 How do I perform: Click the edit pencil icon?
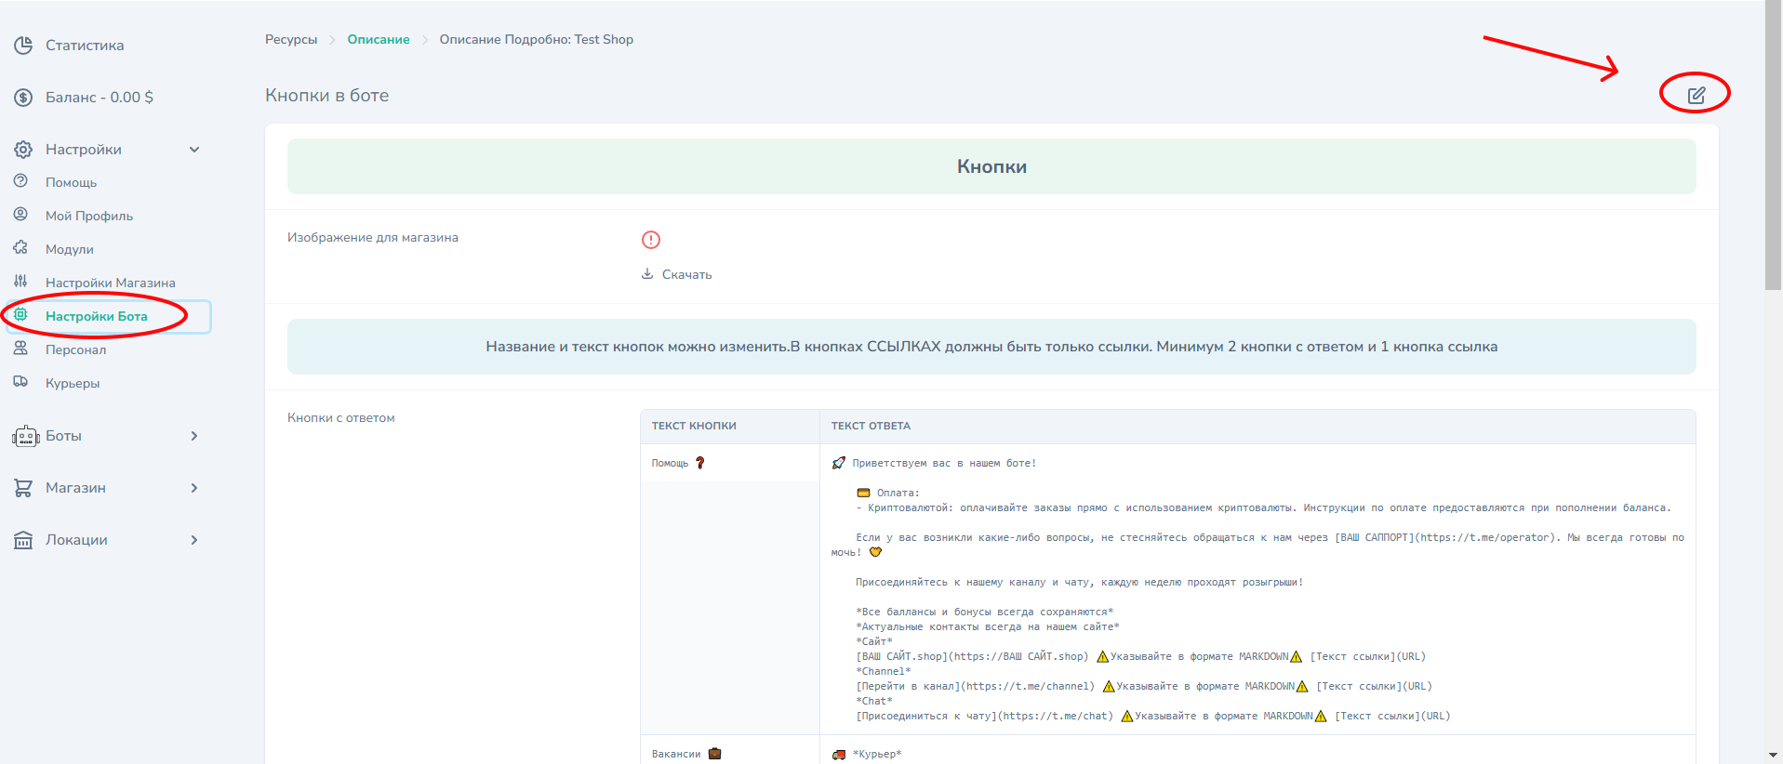coord(1697,95)
